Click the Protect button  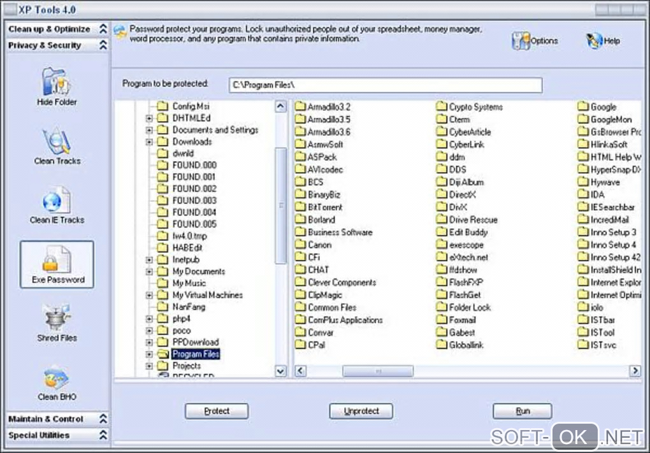217,411
